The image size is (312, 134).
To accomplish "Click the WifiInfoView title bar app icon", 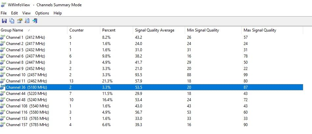I will coord(4,5).
